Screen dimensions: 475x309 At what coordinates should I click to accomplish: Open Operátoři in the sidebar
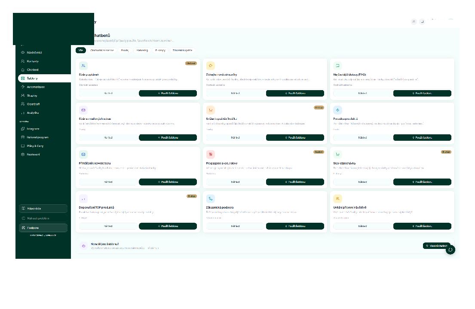tap(43, 104)
